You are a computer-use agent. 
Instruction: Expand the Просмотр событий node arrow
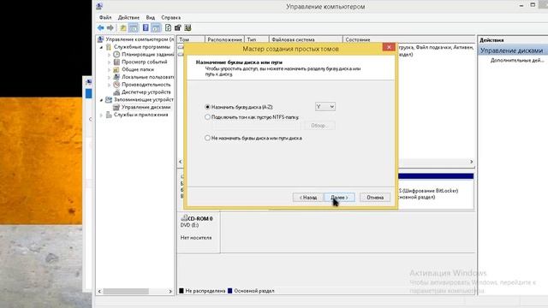point(109,62)
